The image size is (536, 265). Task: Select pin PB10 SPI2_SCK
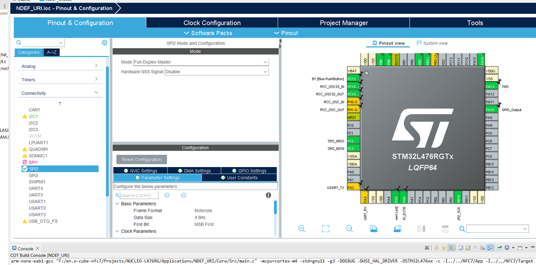[458, 197]
